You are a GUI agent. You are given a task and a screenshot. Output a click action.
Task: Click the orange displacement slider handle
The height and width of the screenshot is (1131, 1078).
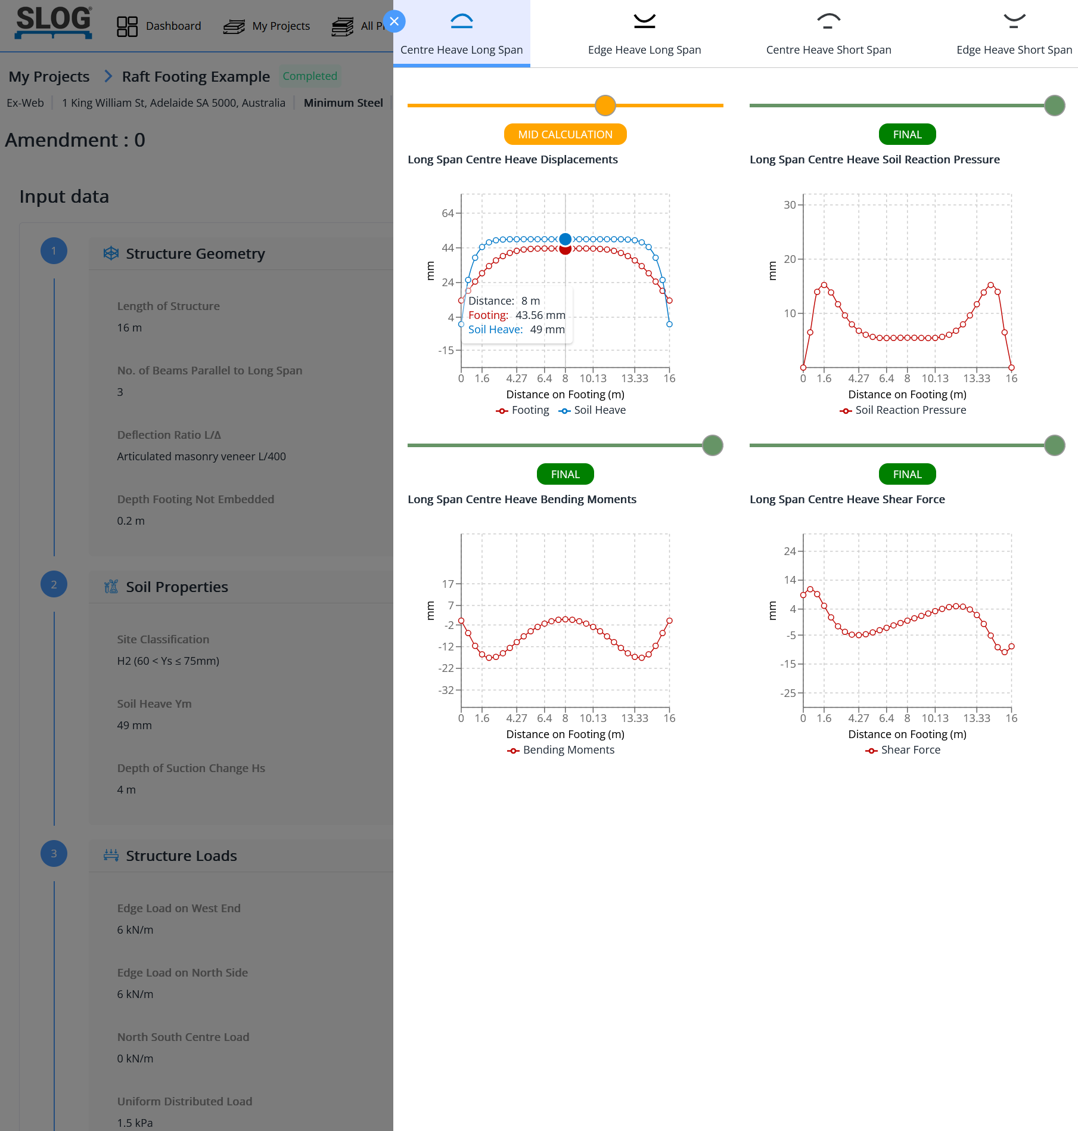click(x=605, y=106)
